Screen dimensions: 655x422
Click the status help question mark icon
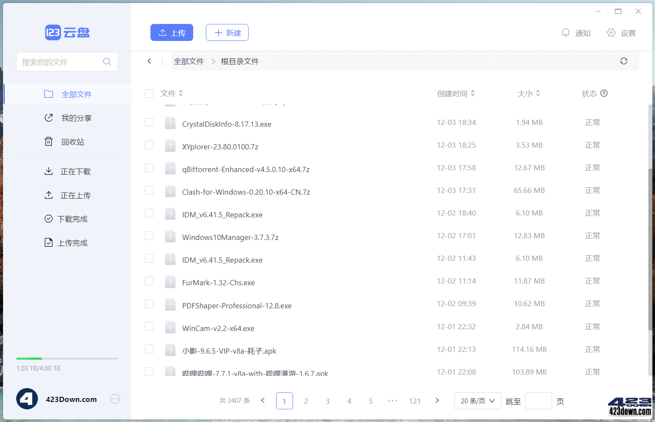click(x=604, y=93)
